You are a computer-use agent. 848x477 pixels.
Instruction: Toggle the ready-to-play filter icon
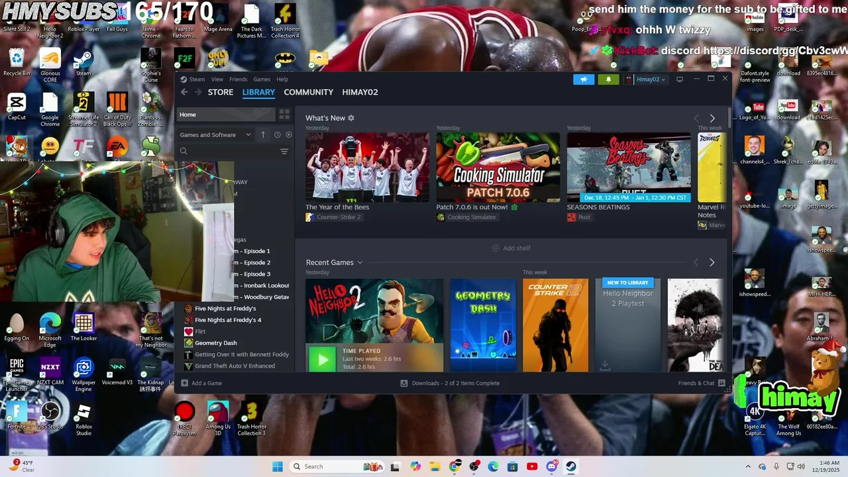tap(288, 134)
